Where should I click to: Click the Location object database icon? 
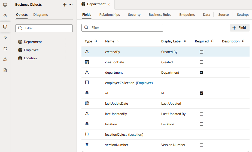20,58
